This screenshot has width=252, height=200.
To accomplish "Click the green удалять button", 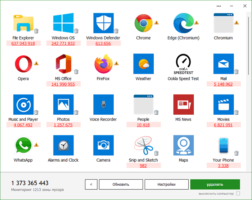I will click(215, 184).
